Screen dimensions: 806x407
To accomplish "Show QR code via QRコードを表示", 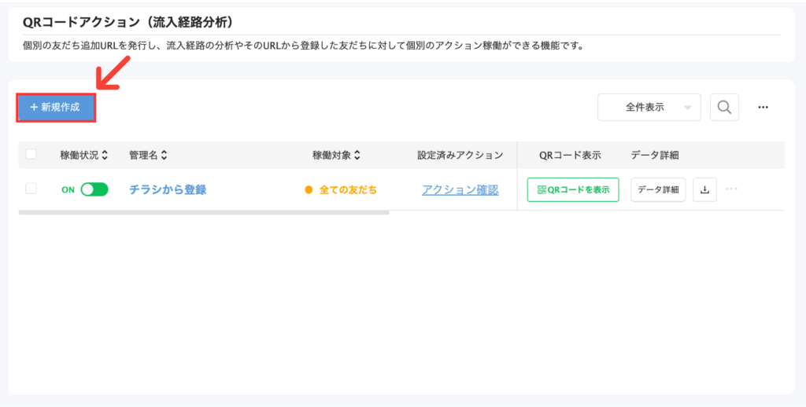I will (x=573, y=190).
